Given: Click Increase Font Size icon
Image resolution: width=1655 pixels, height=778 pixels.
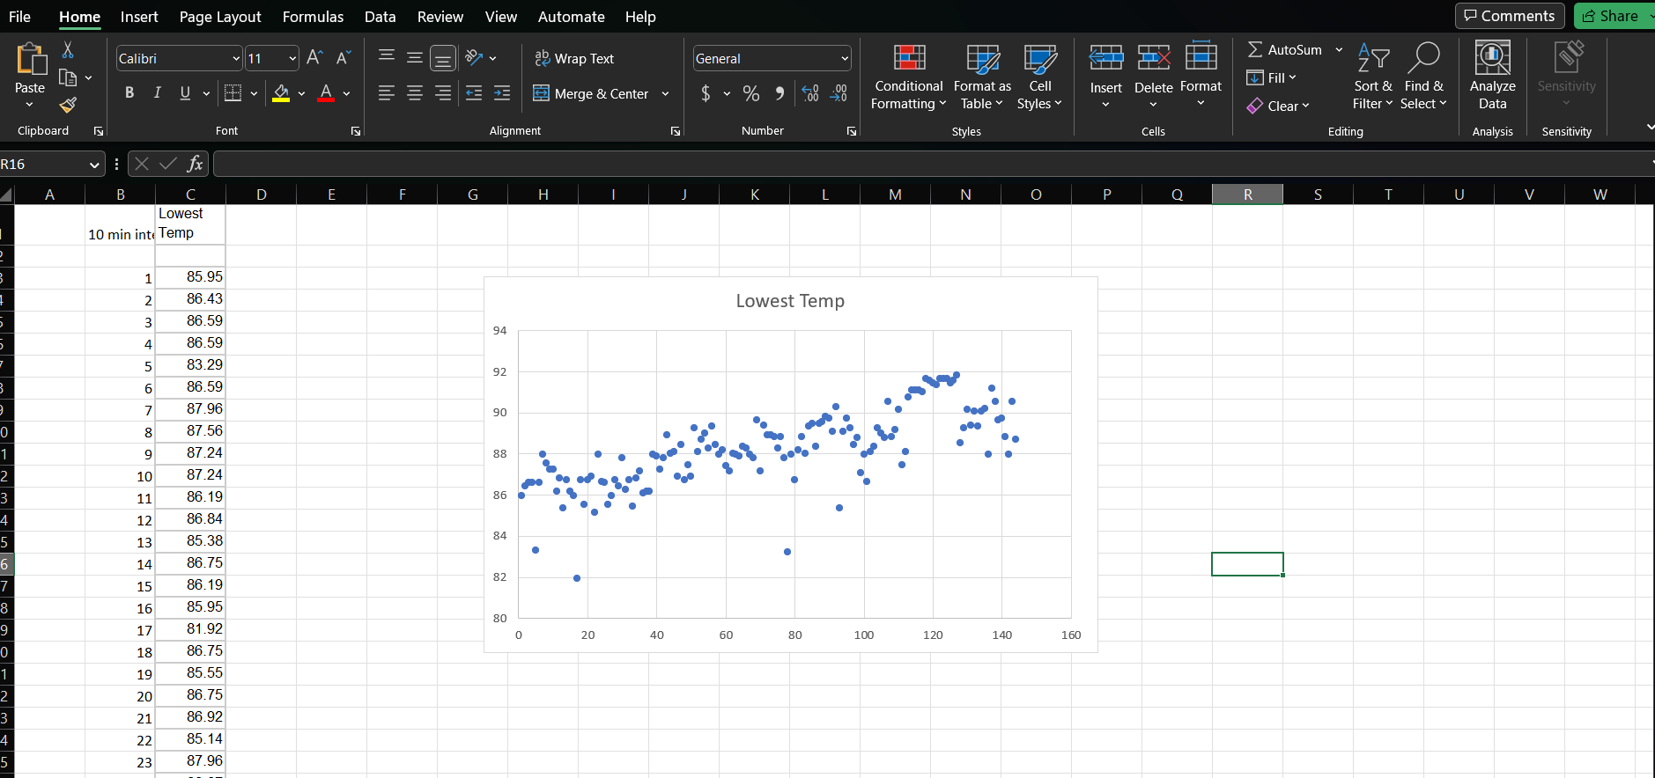Looking at the screenshot, I should click(314, 58).
